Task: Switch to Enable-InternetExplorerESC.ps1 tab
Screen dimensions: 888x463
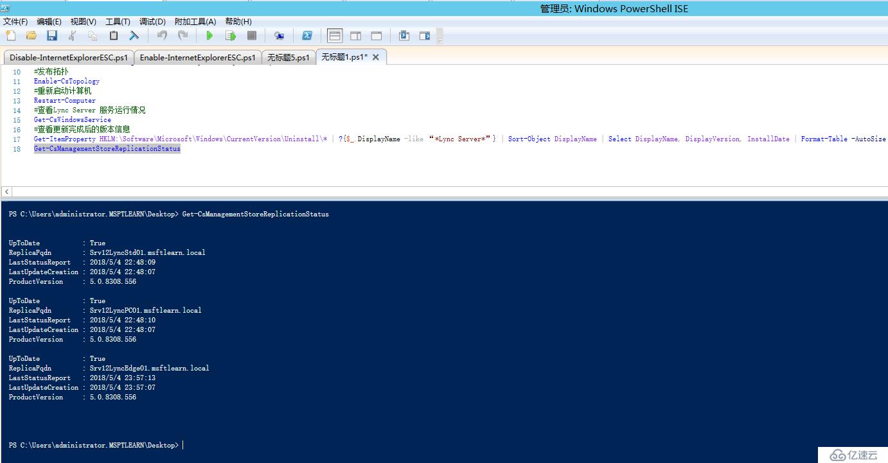Action: click(x=197, y=58)
